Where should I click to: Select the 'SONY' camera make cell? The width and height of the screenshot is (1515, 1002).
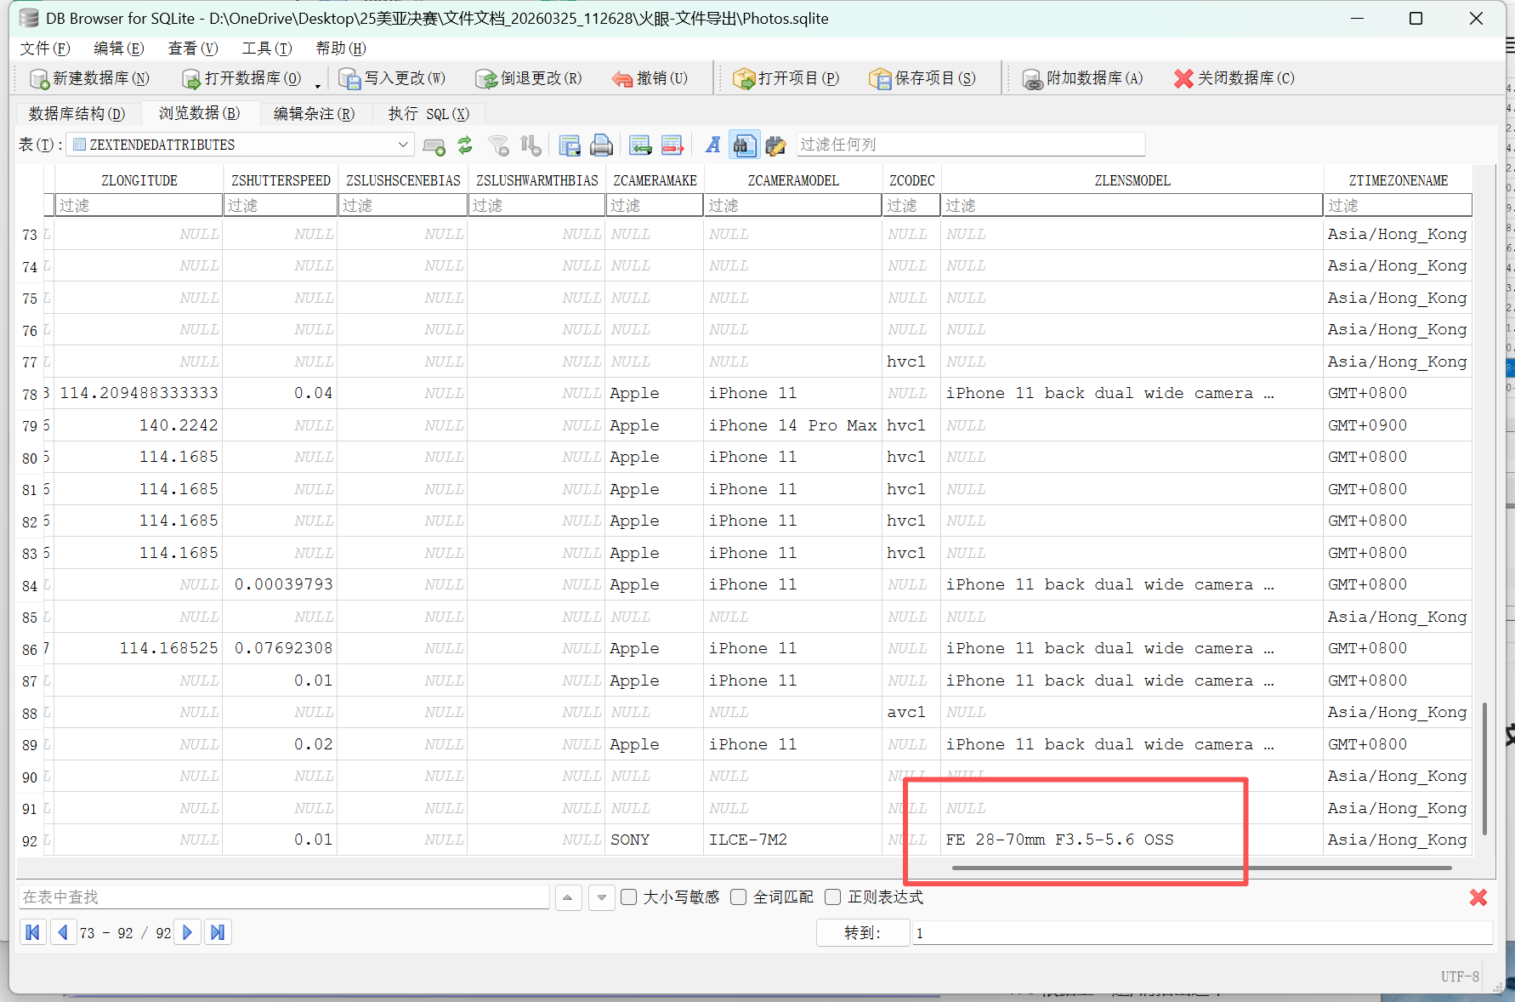point(655,840)
